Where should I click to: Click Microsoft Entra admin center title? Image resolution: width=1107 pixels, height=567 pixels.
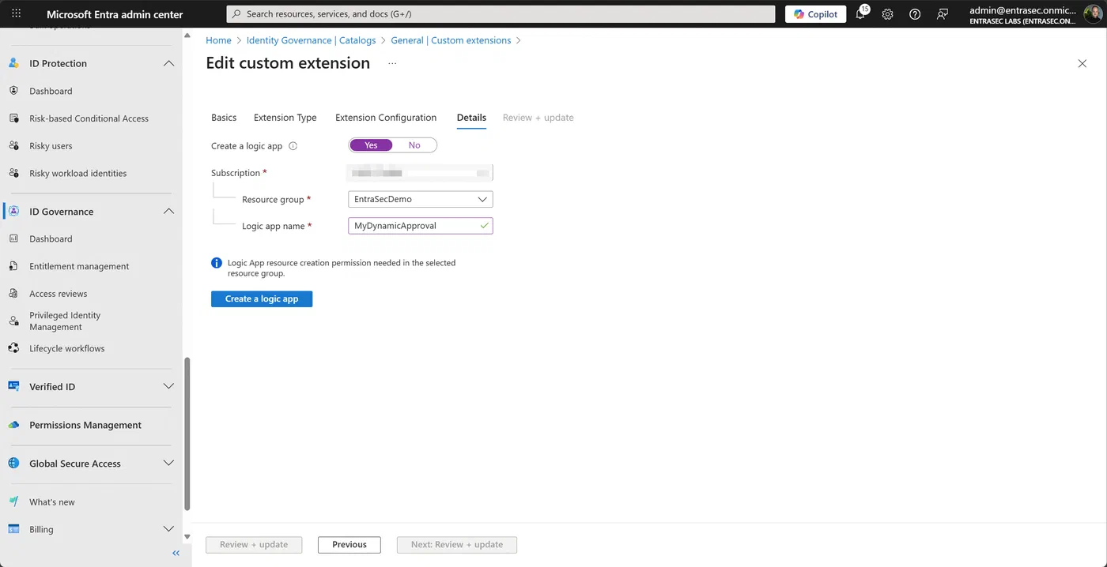(x=115, y=14)
